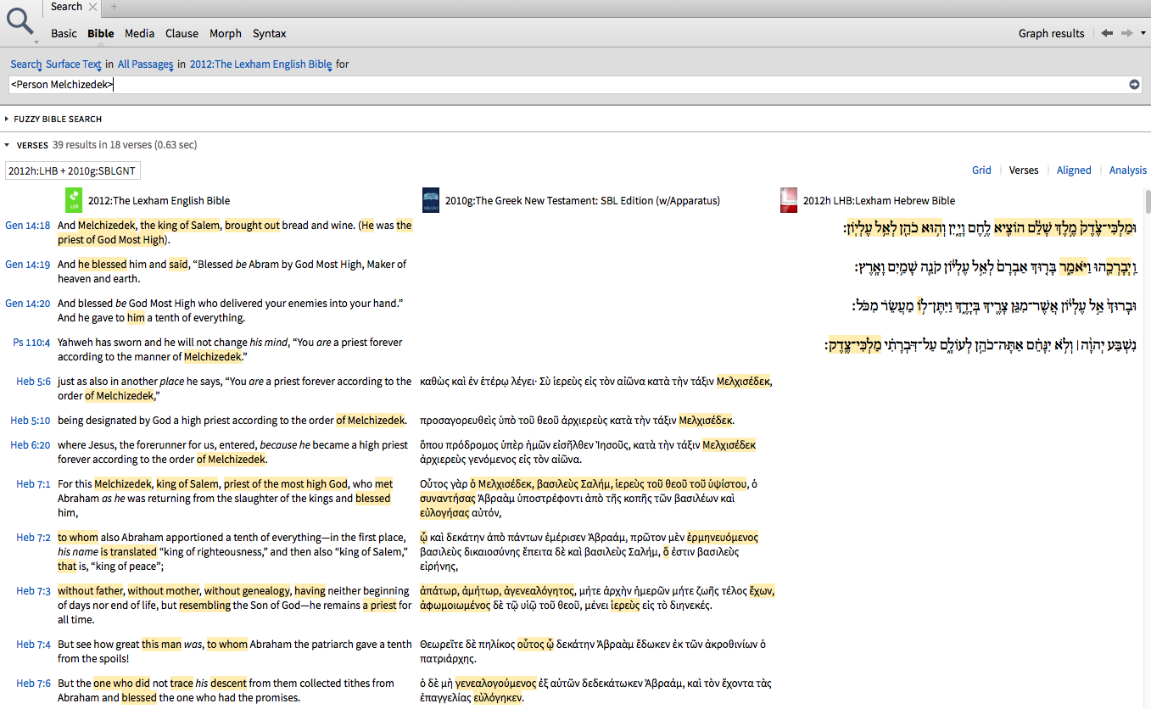Open the Surface Text dropdown

tap(74, 64)
